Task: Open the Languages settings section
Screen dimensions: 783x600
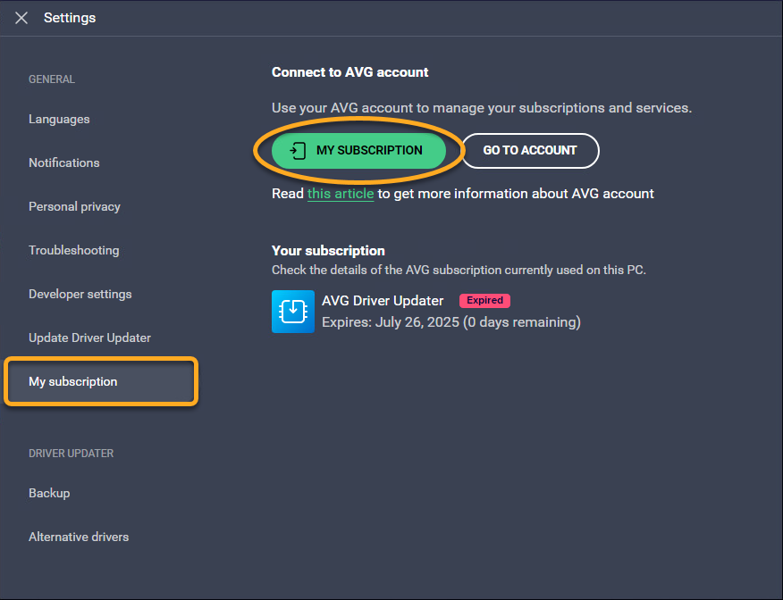Action: [59, 120]
